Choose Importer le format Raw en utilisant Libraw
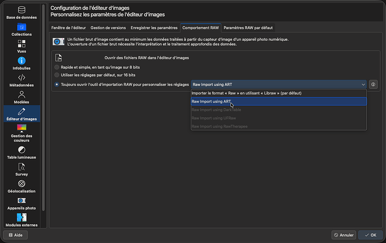The image size is (386, 243). click(278, 93)
